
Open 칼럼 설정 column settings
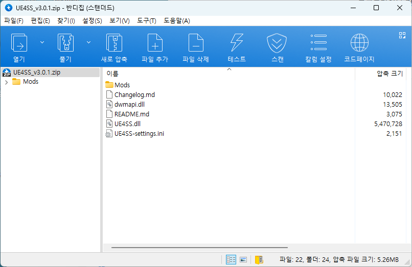pos(318,47)
